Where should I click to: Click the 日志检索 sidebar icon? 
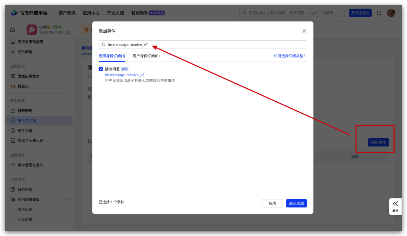[x=13, y=189]
